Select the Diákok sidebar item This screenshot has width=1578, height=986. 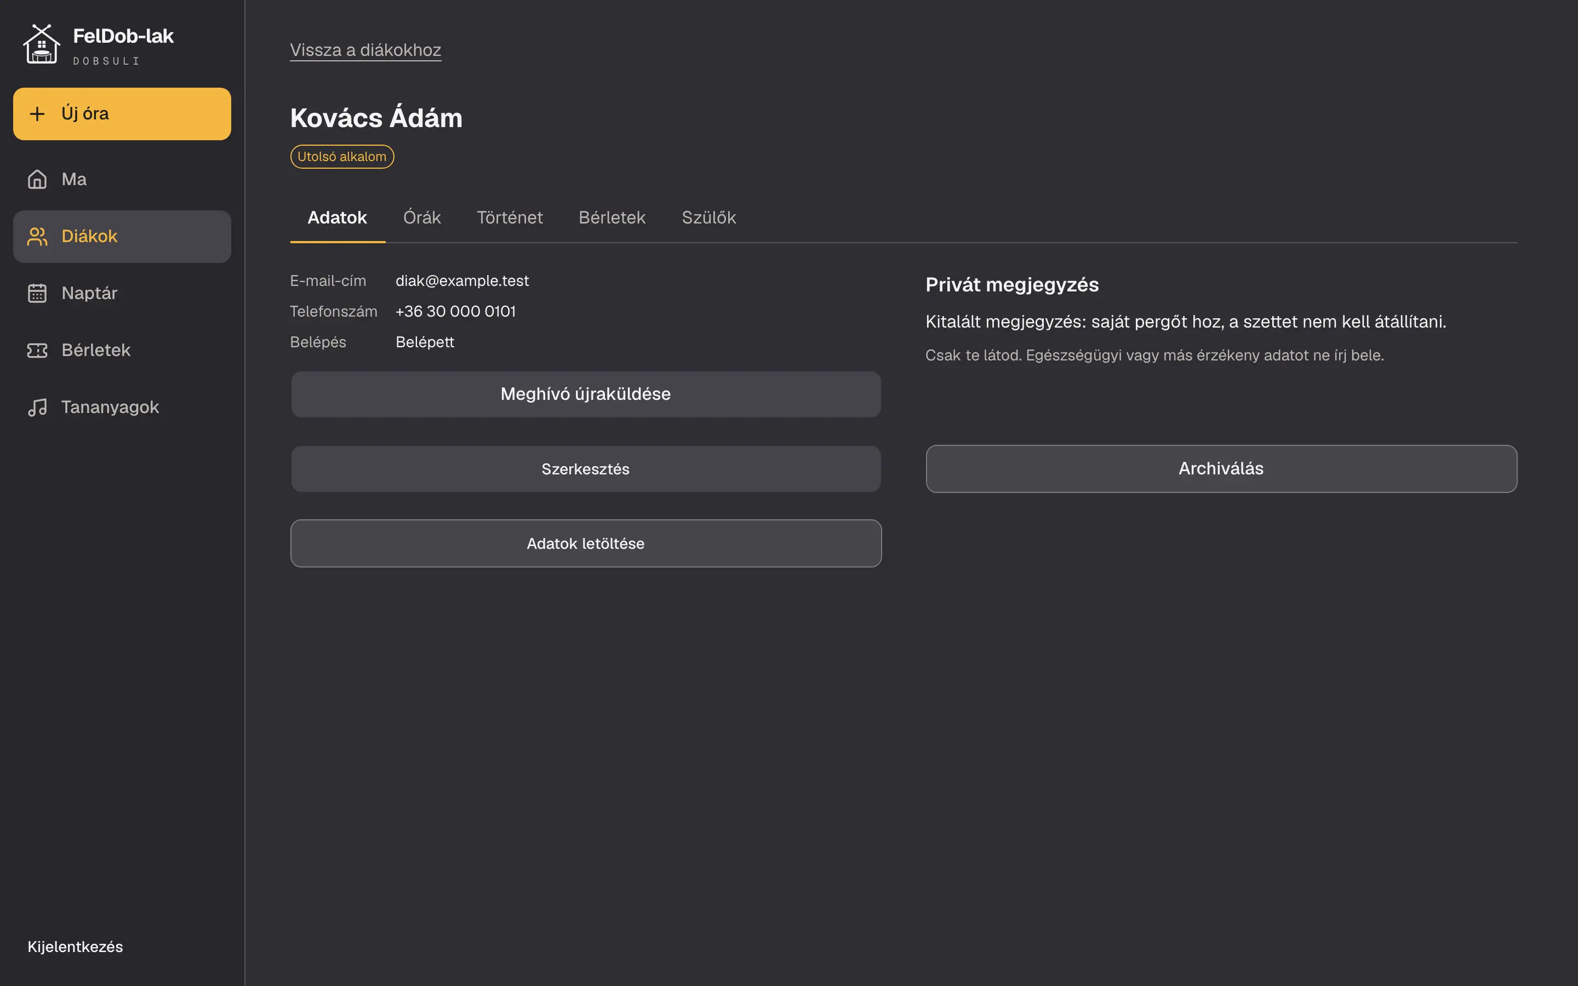122,237
